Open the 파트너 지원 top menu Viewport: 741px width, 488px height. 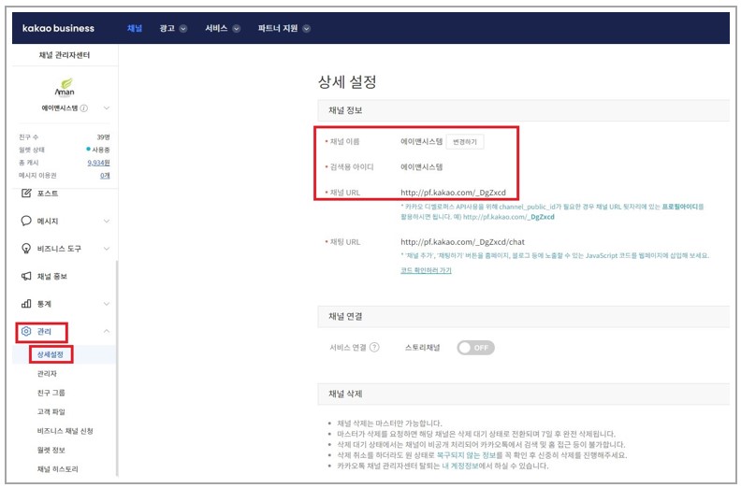(278, 28)
